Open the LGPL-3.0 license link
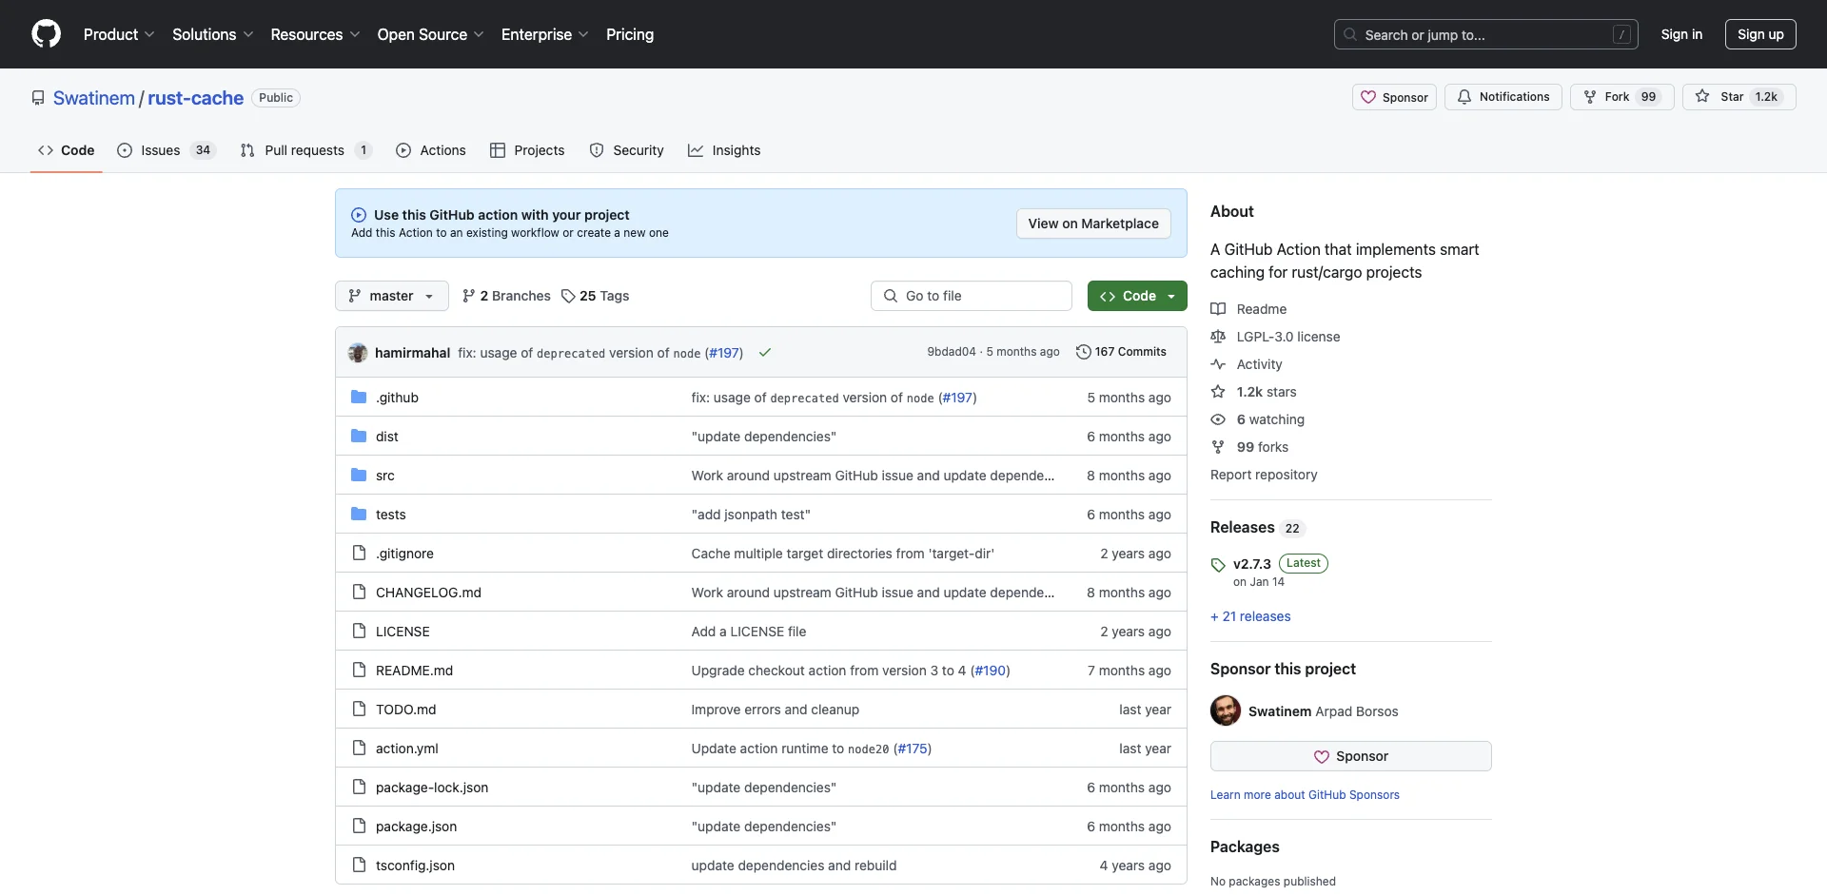1827x895 pixels. [x=1275, y=337]
